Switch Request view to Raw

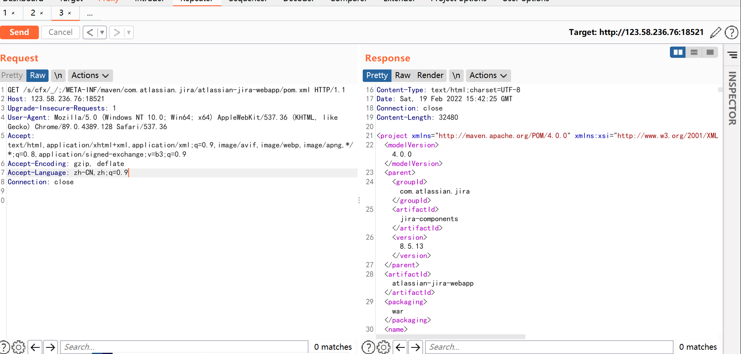tap(38, 75)
